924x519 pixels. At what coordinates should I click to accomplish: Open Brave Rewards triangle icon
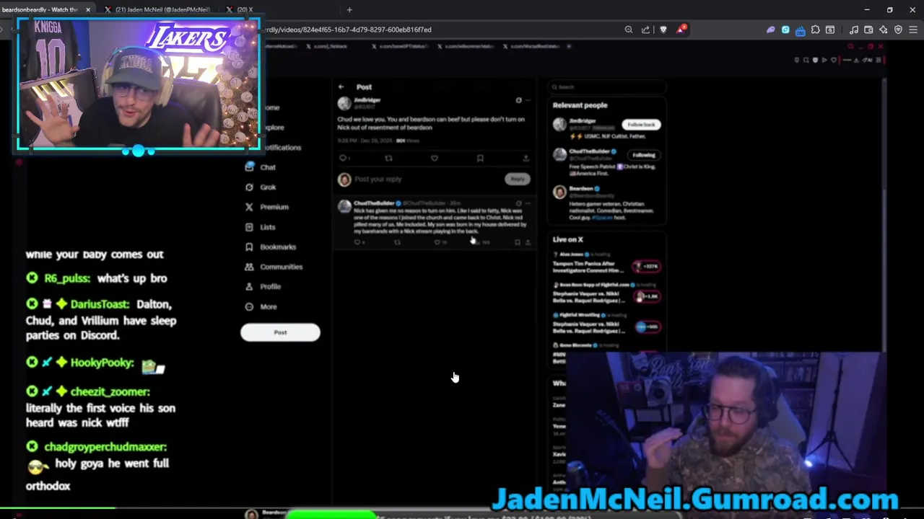[x=681, y=30]
